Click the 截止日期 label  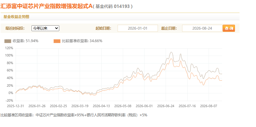(x=169, y=28)
